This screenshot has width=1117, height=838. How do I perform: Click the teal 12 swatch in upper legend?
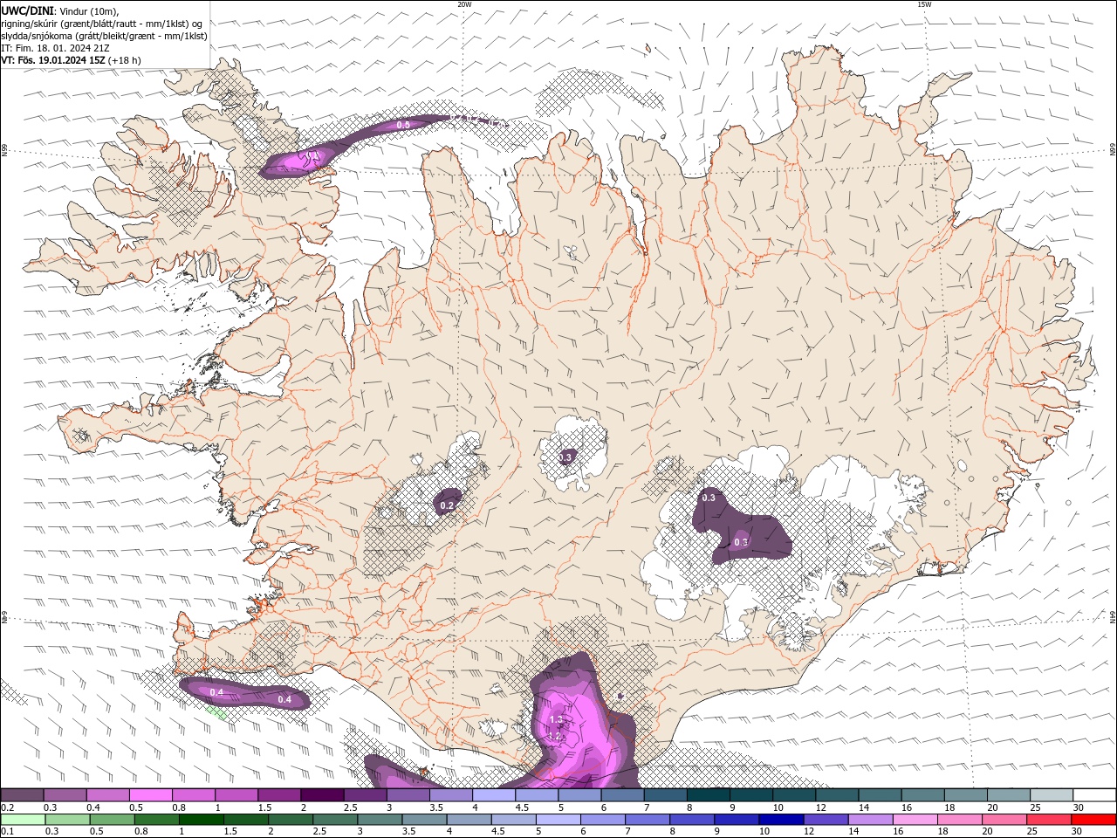(x=838, y=795)
